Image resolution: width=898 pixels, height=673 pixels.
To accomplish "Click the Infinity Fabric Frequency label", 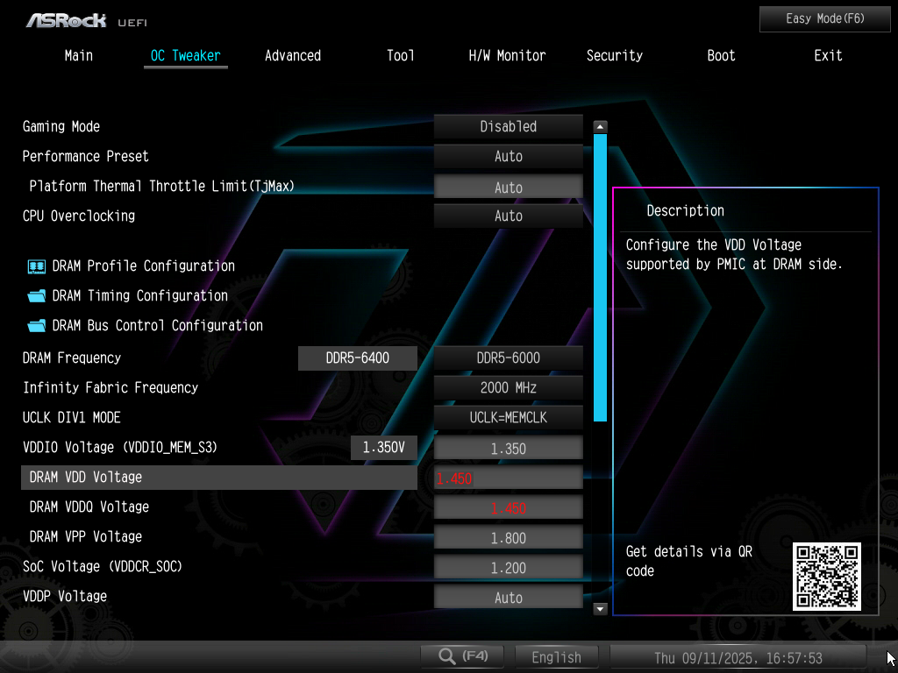I will (110, 387).
